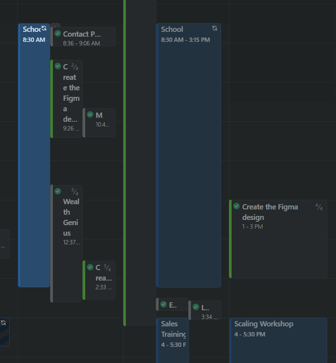Click 3/4 subtask counter on Wealth Genius task
336x363 pixels.
coord(75,192)
